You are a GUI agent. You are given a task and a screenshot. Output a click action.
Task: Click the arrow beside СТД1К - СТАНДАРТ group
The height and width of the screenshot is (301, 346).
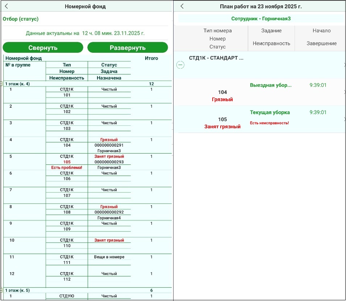(344, 65)
